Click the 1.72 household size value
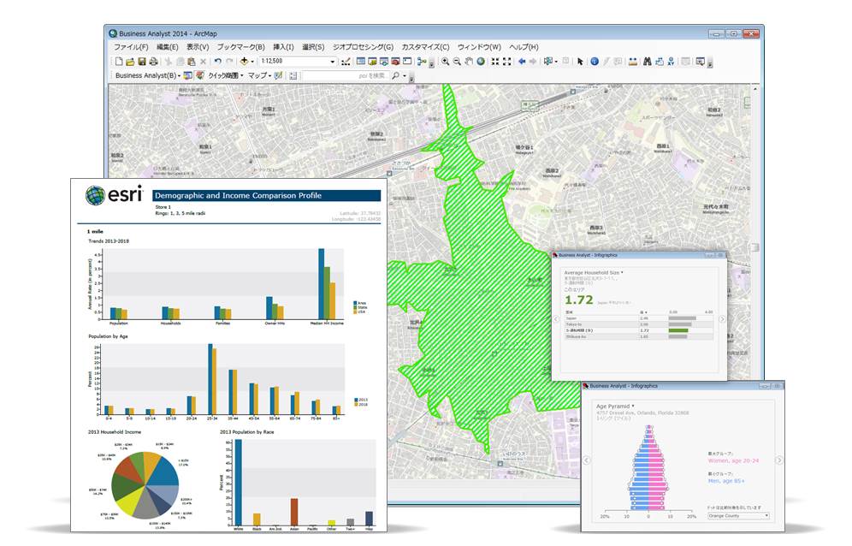 point(578,300)
